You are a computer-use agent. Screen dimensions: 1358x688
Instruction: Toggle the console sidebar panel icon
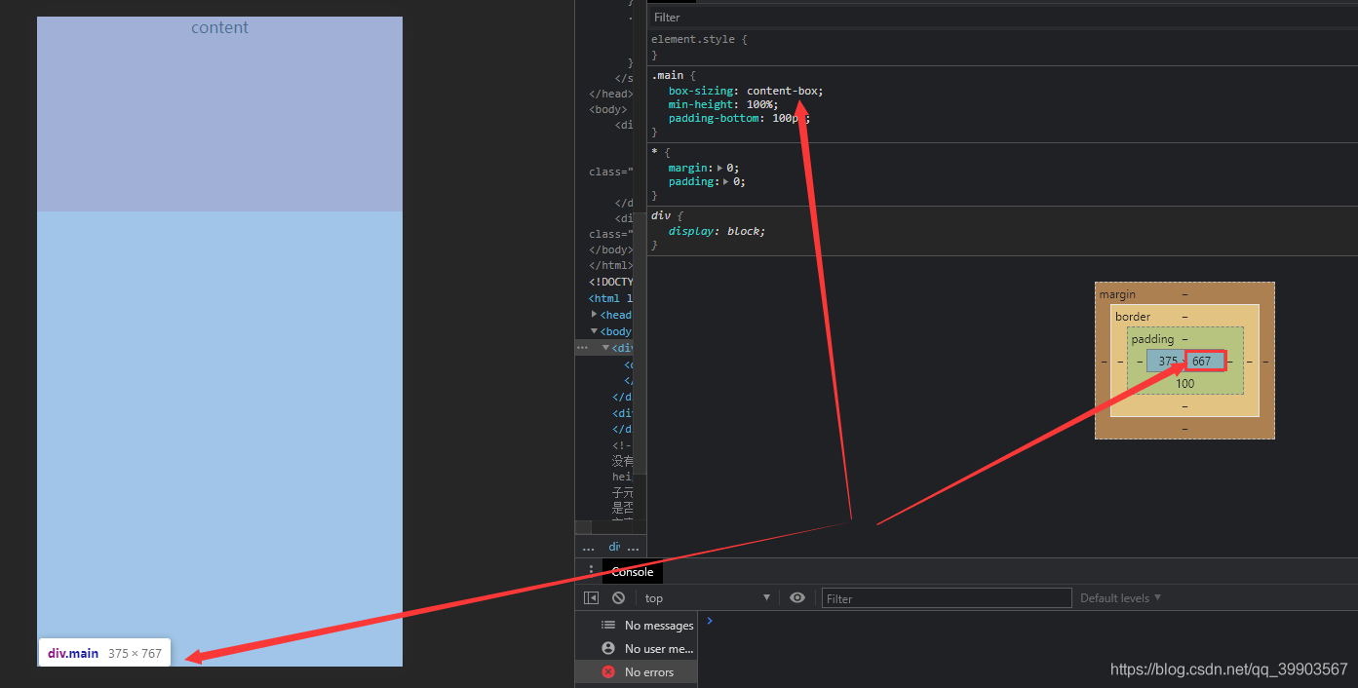coord(591,598)
